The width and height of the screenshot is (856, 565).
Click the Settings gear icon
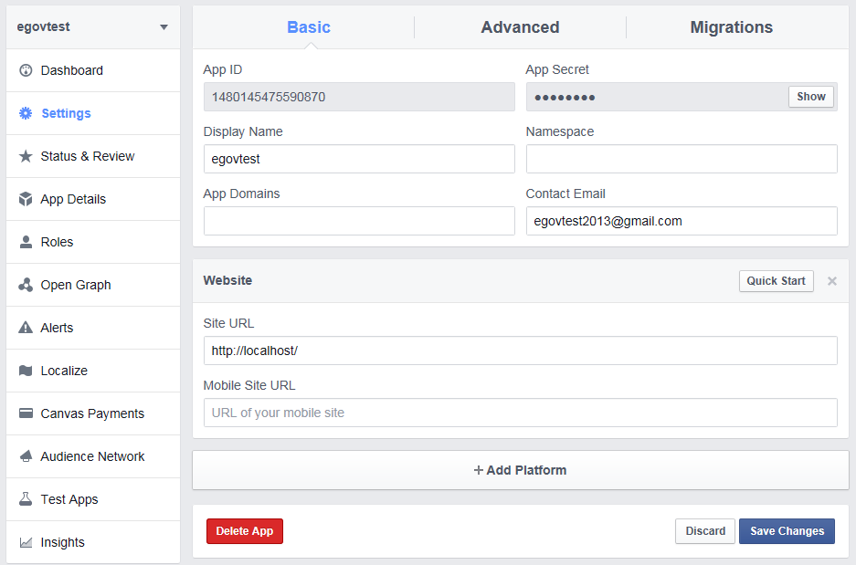[26, 113]
